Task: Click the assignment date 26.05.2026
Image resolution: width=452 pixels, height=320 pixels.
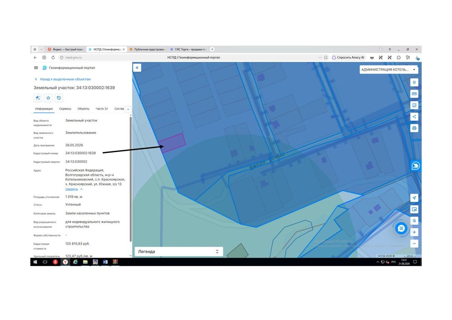Action: click(74, 145)
